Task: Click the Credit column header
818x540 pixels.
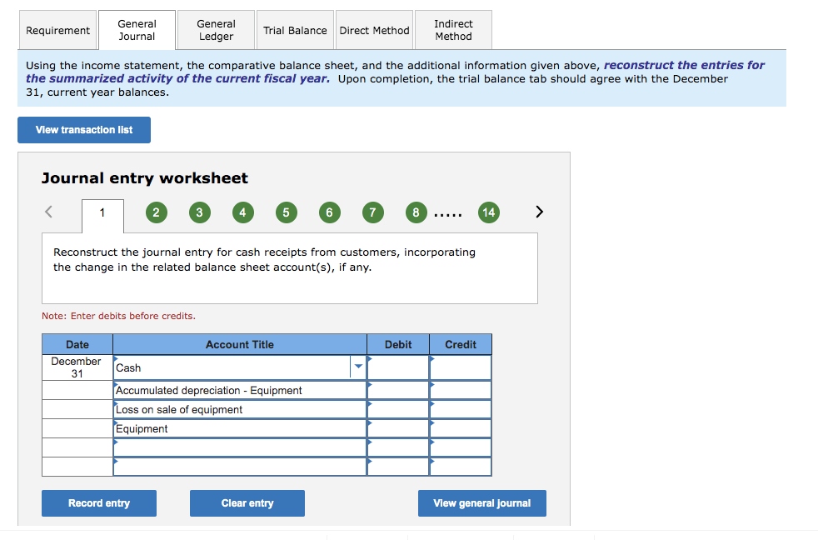Action: pos(461,344)
